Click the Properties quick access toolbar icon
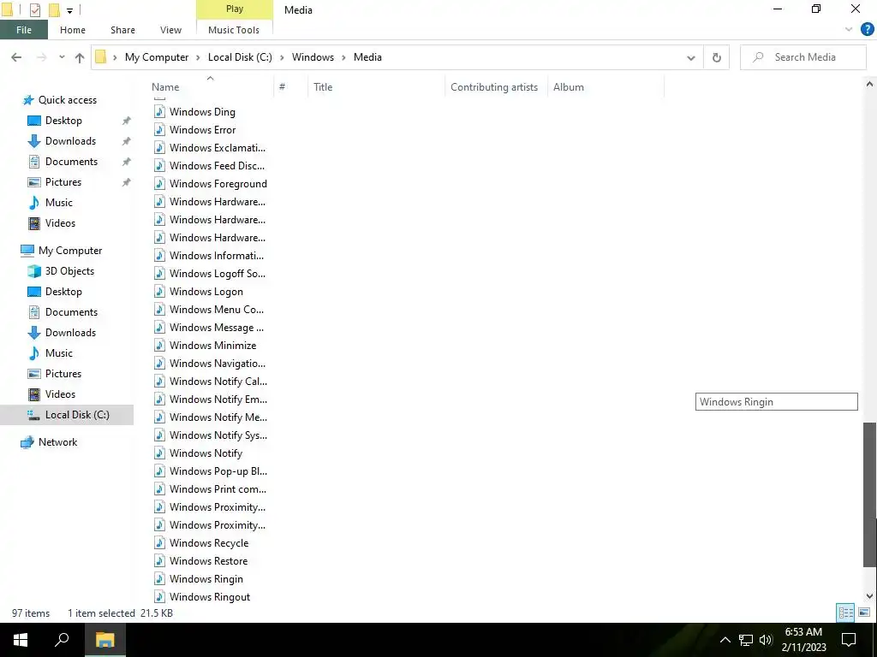Screen dimensions: 877x657 click(34, 9)
